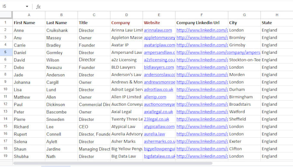The height and width of the screenshot is (167, 293).
Task: Open the andersonslaw website link
Action: (x=159, y=75)
